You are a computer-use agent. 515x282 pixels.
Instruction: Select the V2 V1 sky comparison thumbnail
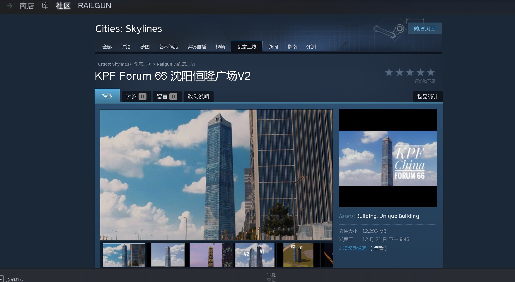click(255, 255)
